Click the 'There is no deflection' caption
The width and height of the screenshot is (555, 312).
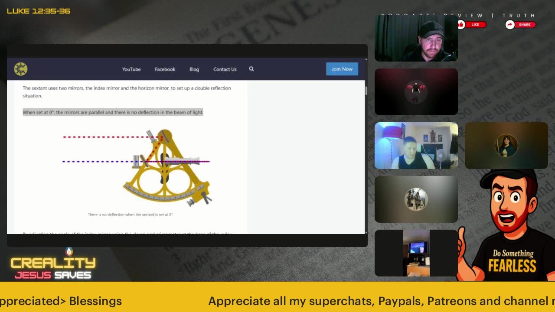(131, 214)
